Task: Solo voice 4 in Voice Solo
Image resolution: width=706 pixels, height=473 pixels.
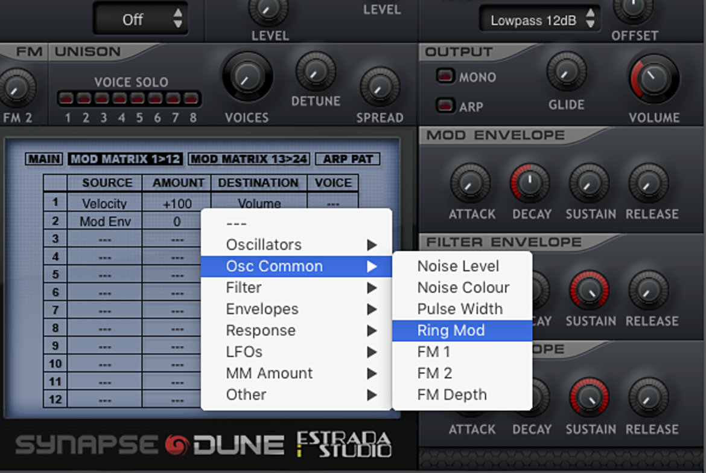Action: point(119,98)
